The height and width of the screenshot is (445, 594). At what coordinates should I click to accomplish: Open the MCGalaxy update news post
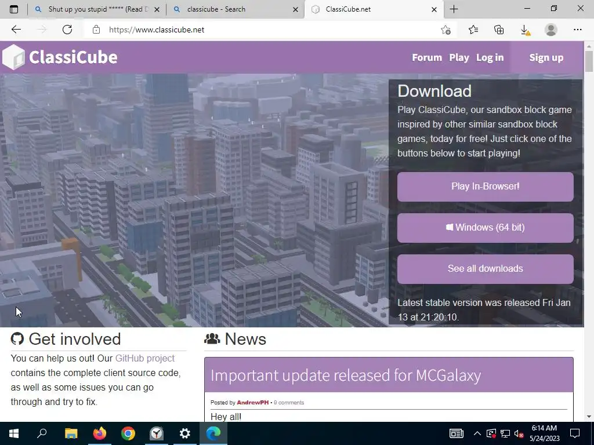(346, 375)
